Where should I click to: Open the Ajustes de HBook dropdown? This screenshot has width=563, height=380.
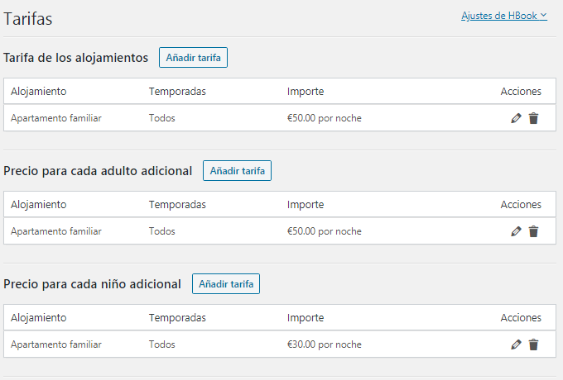click(x=503, y=16)
